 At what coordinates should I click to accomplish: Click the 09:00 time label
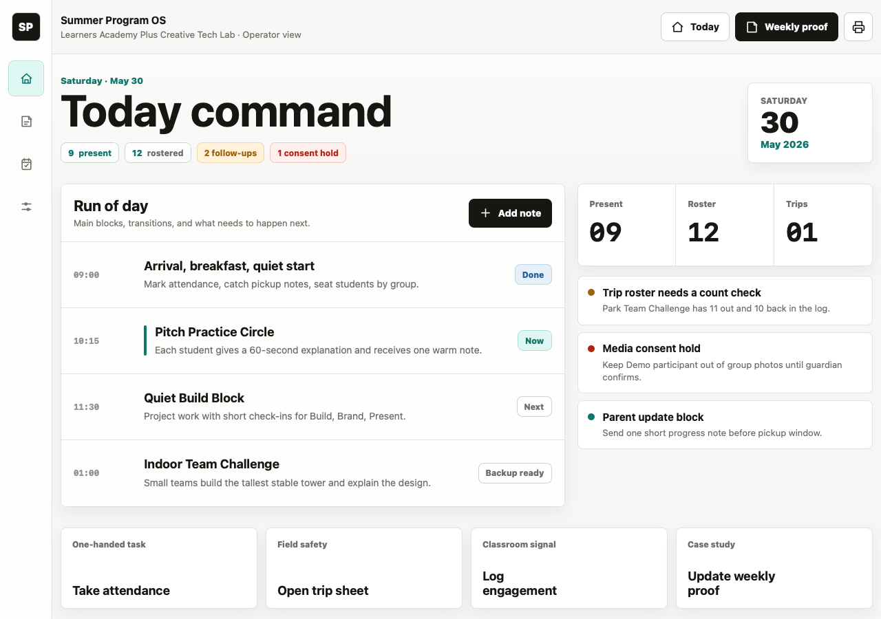(86, 275)
